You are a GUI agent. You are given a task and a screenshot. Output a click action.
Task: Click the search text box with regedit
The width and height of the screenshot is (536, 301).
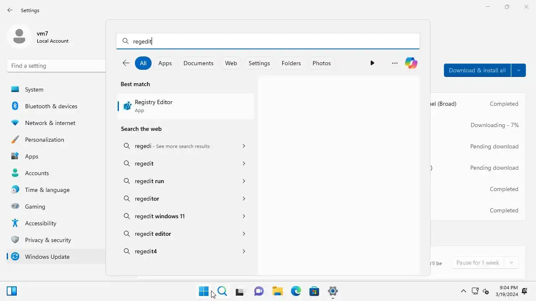tap(268, 41)
